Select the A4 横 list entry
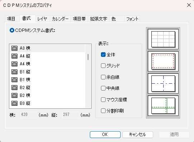 (x=47, y=64)
